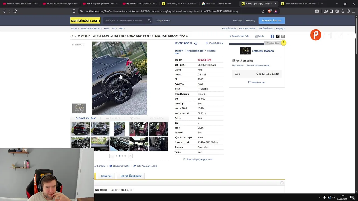Click Kredi Teklifi Al link
The height and width of the screenshot is (201, 358).
(x=215, y=43)
